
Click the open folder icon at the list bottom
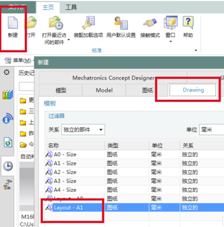click(x=23, y=145)
